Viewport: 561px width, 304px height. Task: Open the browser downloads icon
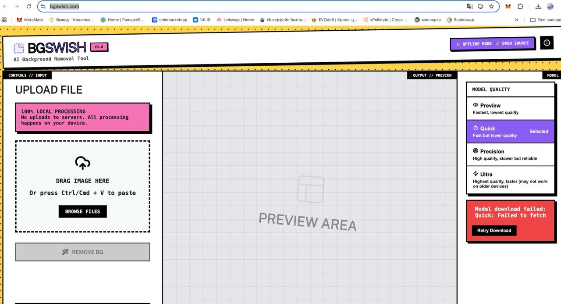point(538,7)
